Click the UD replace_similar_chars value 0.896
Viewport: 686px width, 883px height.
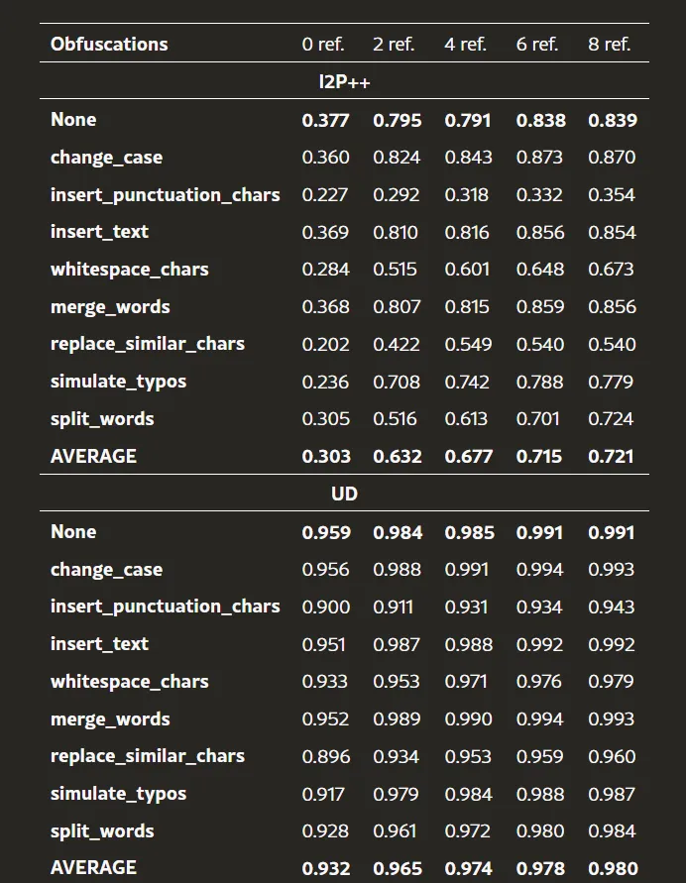click(x=326, y=756)
